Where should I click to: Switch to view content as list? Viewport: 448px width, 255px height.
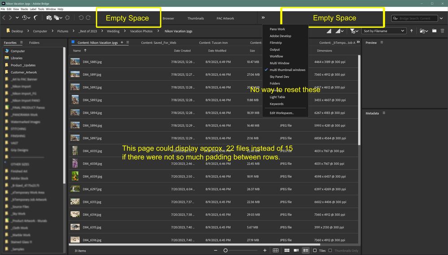pyautogui.click(x=306, y=251)
